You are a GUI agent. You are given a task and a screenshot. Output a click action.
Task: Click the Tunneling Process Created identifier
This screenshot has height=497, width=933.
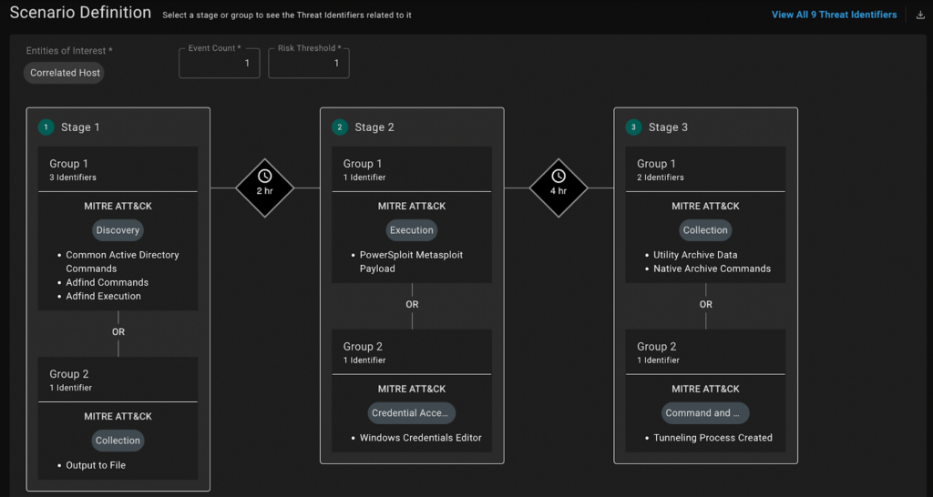click(713, 438)
